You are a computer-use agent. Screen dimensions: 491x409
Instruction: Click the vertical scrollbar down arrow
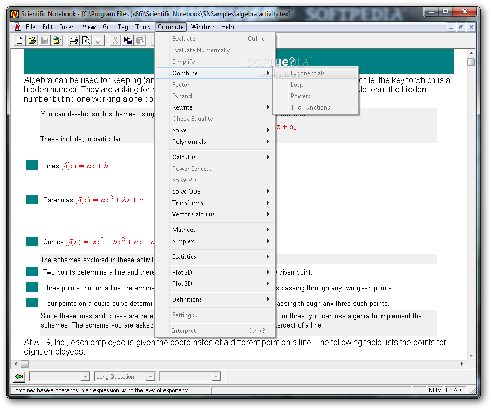471,356
